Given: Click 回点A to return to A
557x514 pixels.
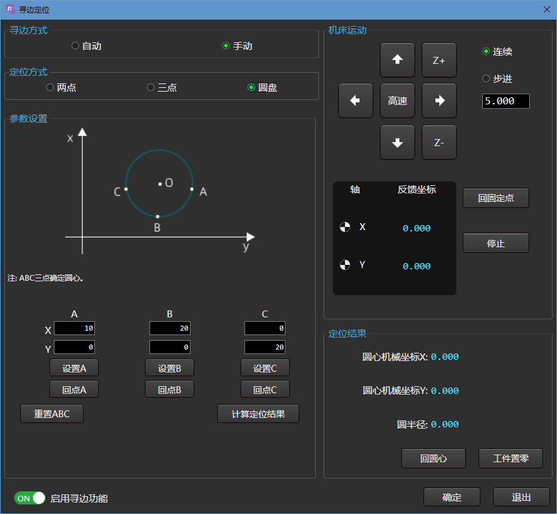Looking at the screenshot, I should coord(74,389).
